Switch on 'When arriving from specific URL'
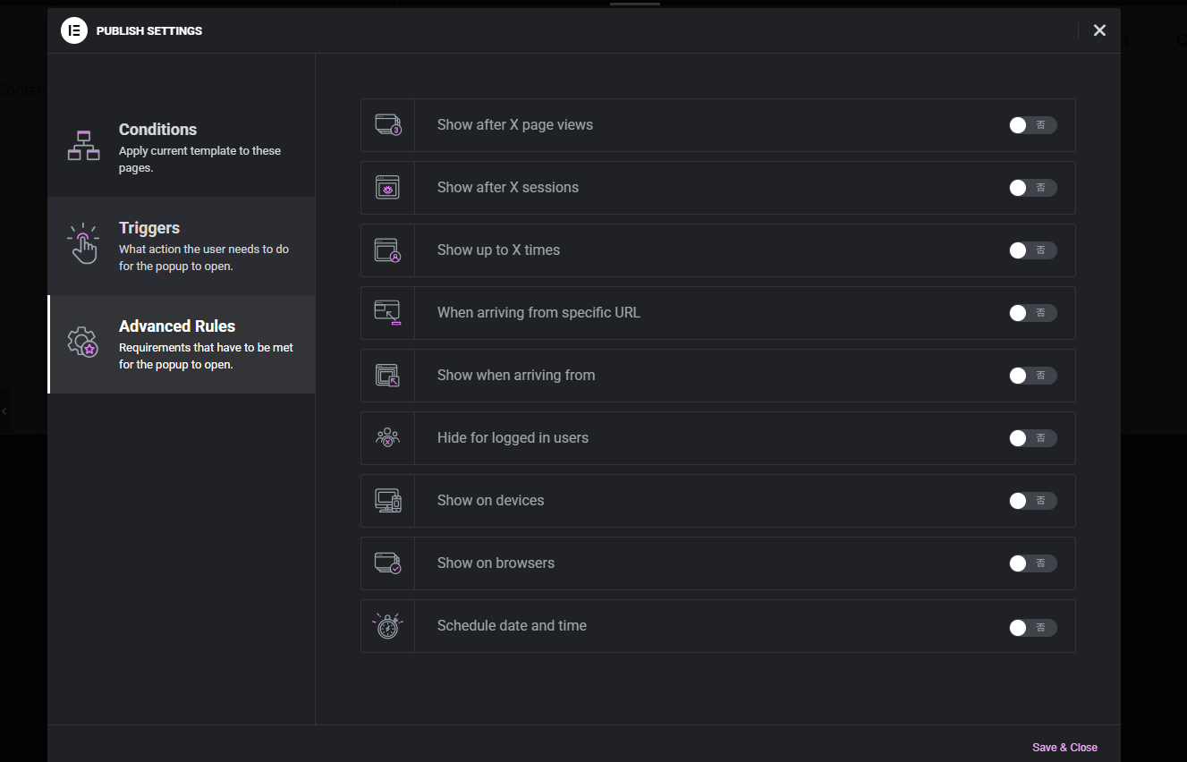The width and height of the screenshot is (1187, 762). (1032, 313)
